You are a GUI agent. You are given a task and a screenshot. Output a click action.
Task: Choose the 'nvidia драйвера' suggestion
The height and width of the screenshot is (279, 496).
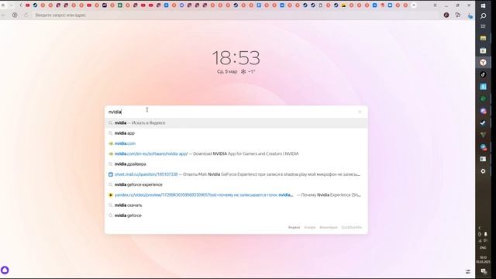(236, 164)
